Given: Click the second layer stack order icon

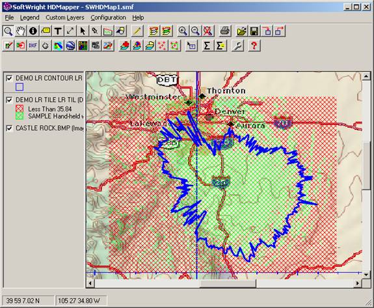Looking at the screenshot, I should tap(167, 31).
